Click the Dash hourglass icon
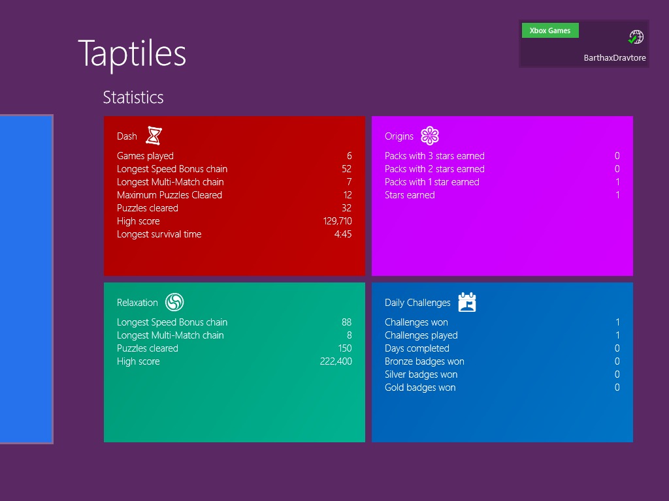 coord(154,136)
